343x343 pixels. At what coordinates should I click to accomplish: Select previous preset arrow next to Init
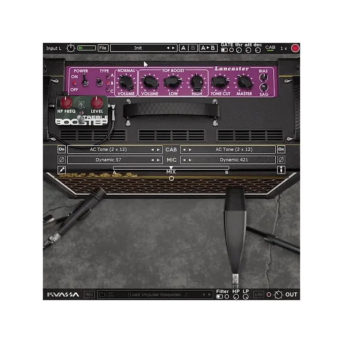(x=168, y=48)
